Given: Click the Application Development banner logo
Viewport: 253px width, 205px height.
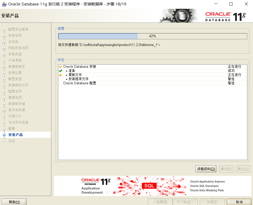Looking at the screenshot, I should (x=96, y=186).
